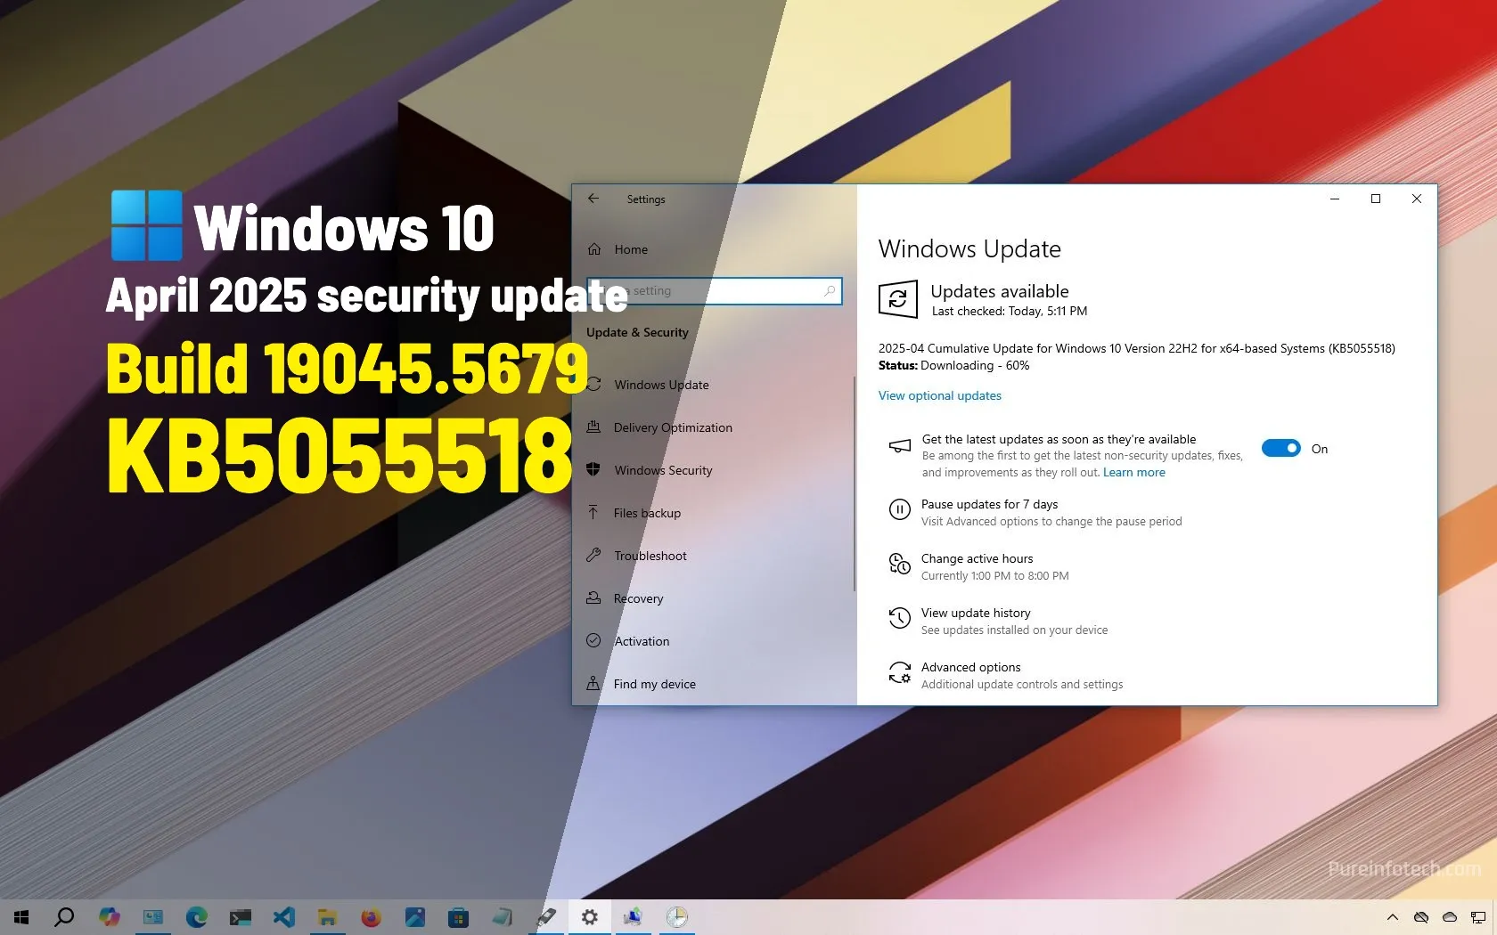Click the active hours clock icon
The height and width of the screenshot is (935, 1497).
[x=900, y=564]
